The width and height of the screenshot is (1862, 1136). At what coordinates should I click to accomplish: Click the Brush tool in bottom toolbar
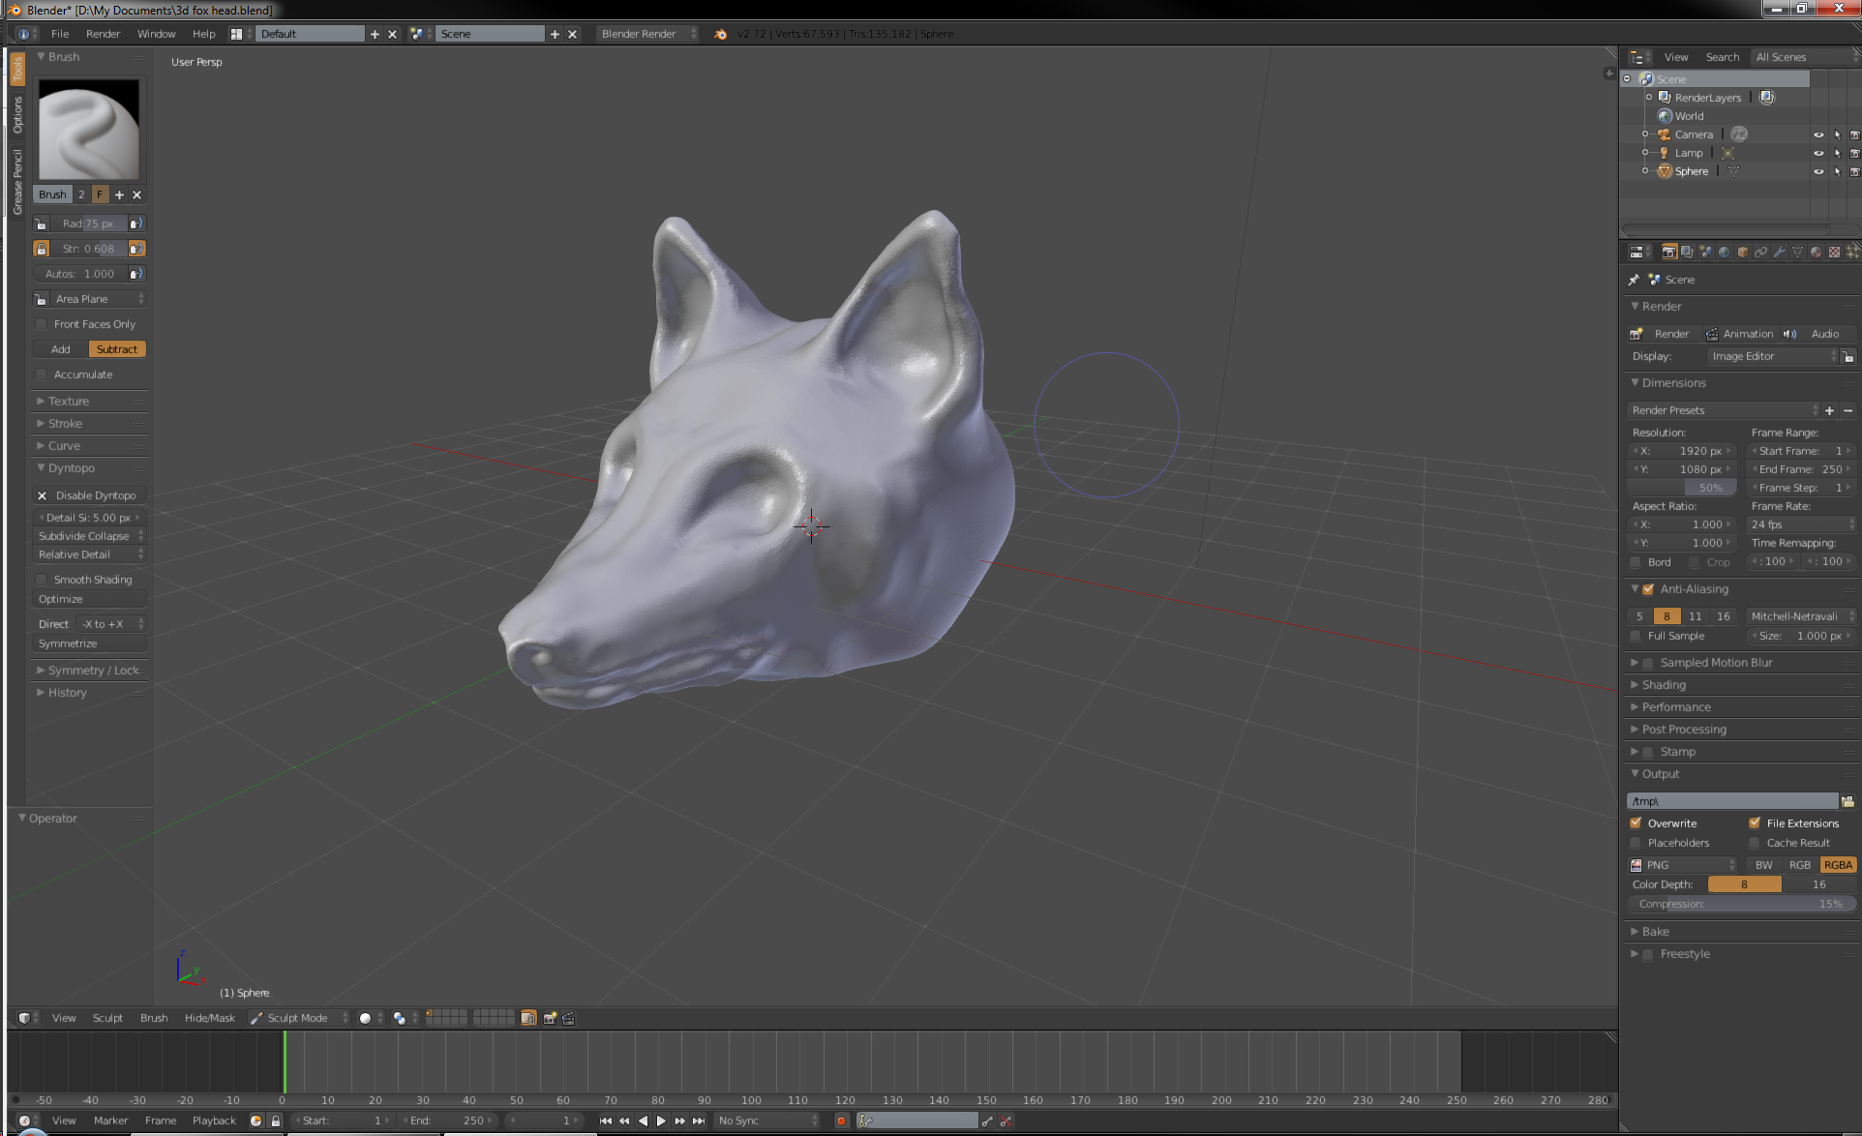point(154,1018)
